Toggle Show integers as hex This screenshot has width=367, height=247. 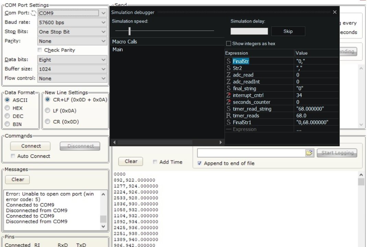point(229,44)
